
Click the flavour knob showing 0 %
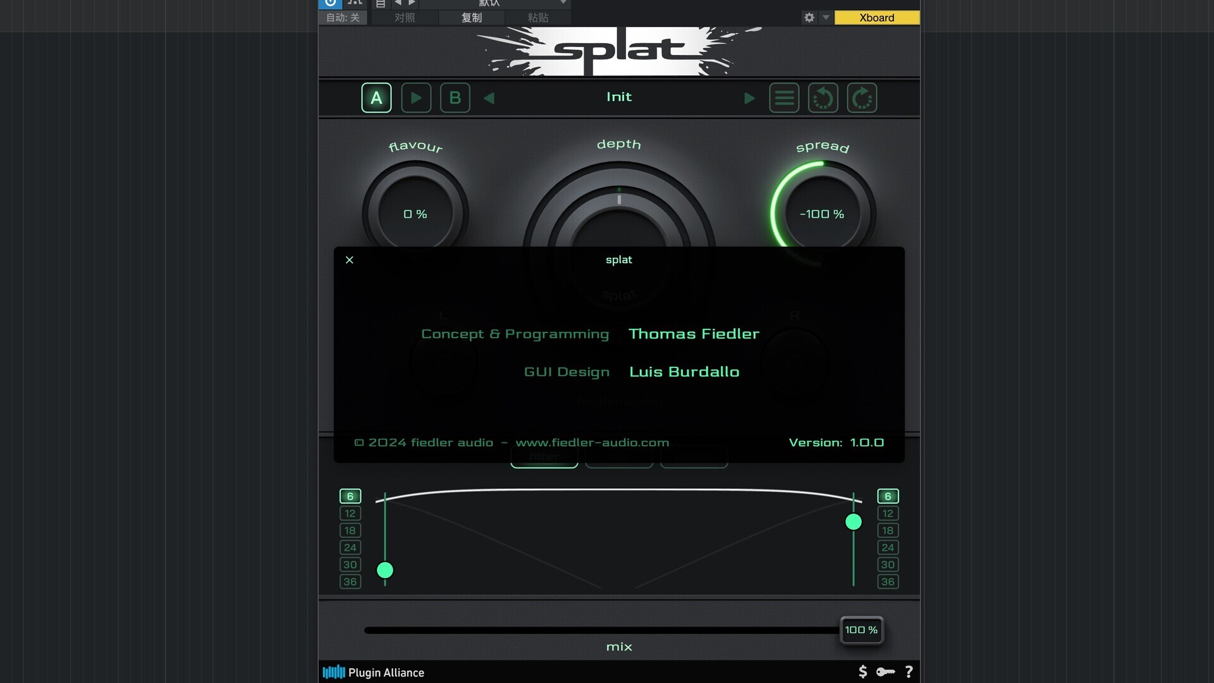click(x=415, y=214)
